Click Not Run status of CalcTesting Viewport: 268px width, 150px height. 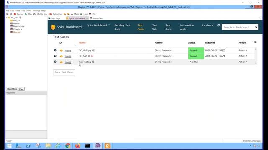click(194, 62)
